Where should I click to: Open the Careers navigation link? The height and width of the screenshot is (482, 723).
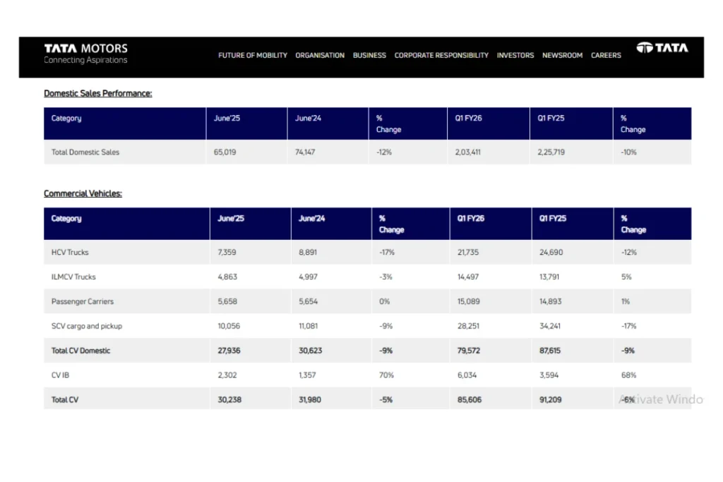606,55
